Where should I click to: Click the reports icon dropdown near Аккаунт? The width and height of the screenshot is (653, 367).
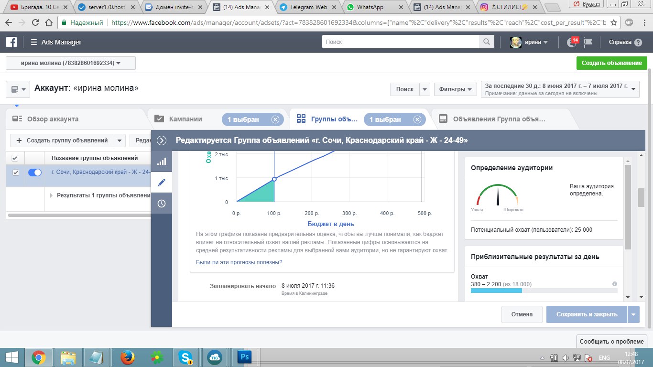pyautogui.click(x=18, y=89)
